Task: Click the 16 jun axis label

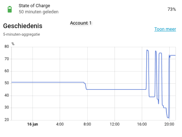Action: 32,124
